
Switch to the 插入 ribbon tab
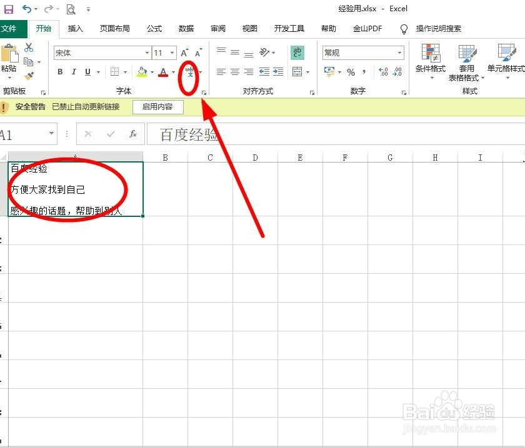75,28
